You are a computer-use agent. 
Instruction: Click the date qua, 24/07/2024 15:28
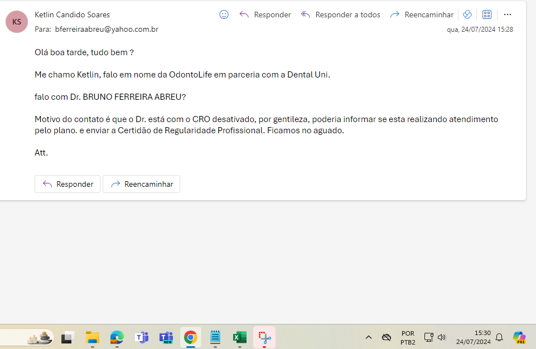point(480,30)
